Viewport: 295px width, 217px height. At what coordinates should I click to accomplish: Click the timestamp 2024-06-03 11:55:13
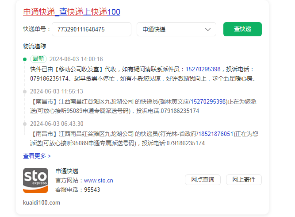57,91
